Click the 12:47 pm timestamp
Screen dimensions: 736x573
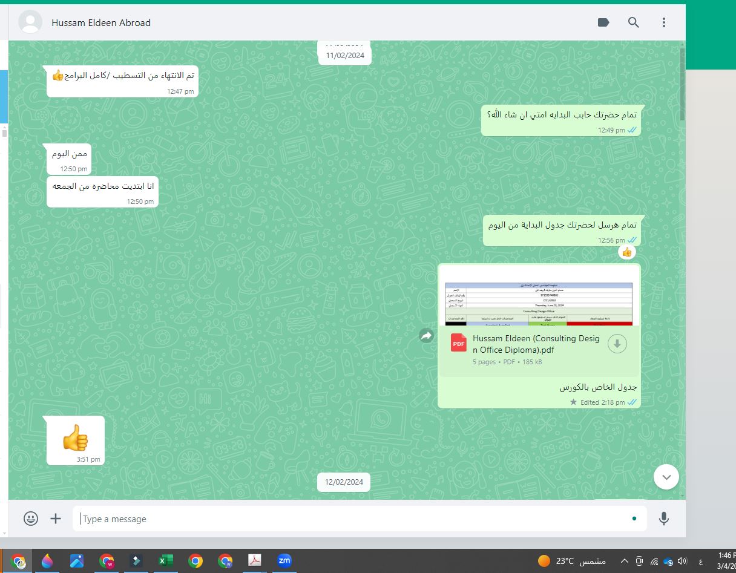point(180,91)
